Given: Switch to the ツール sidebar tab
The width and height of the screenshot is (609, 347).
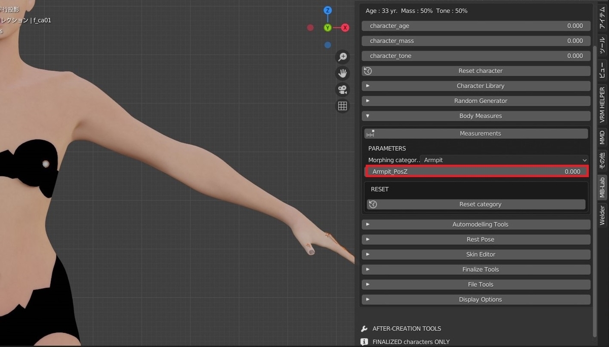Looking at the screenshot, I should [602, 46].
